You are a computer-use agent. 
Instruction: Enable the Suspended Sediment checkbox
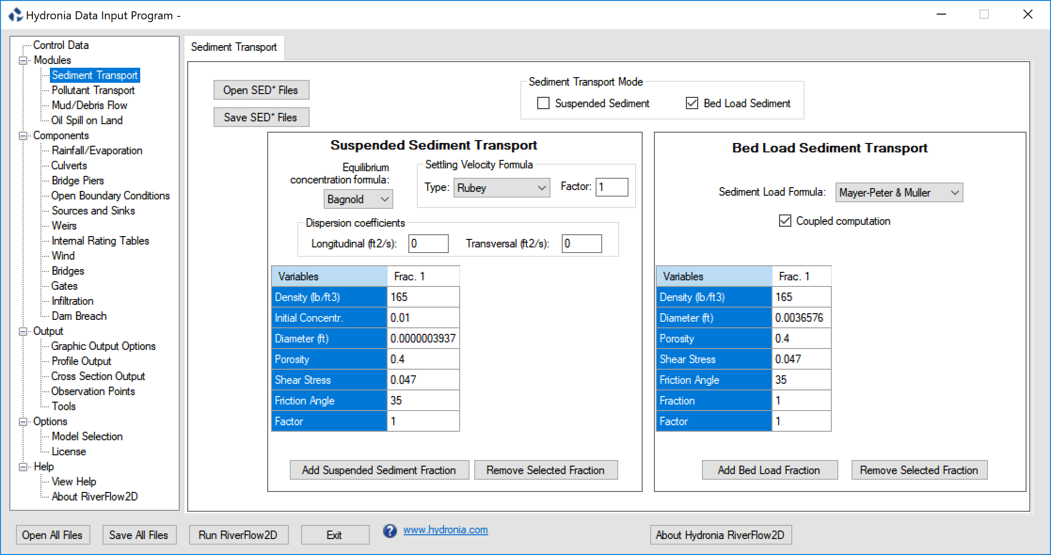[x=543, y=103]
